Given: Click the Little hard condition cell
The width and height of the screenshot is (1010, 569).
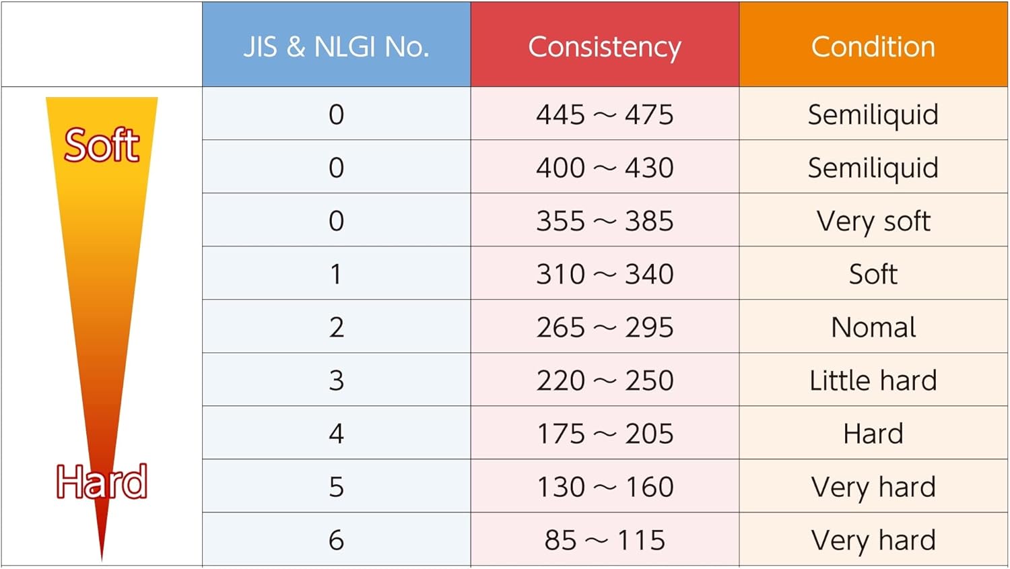Looking at the screenshot, I should coord(873,380).
